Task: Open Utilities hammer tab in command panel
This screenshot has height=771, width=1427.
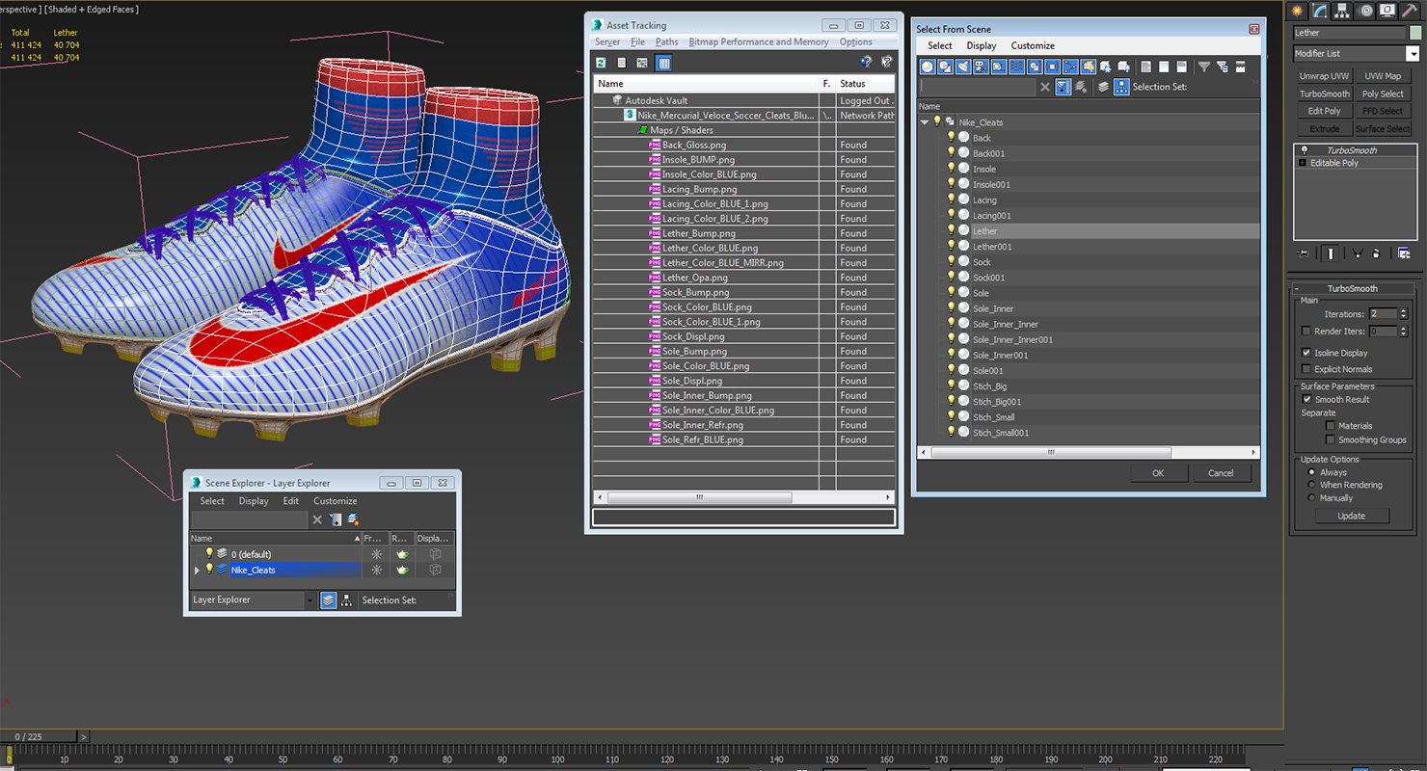Action: pos(1410,11)
